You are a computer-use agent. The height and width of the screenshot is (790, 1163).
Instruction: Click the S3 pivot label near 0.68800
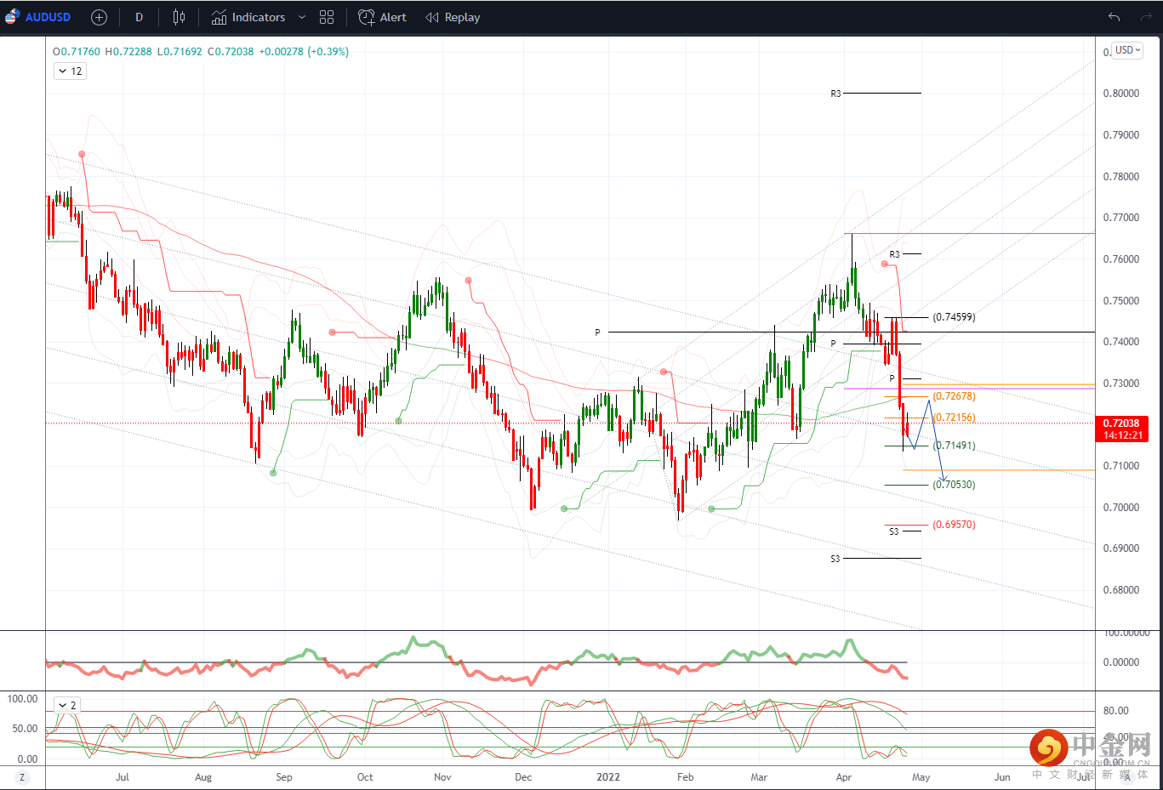835,559
